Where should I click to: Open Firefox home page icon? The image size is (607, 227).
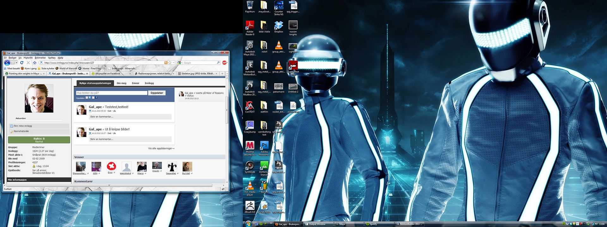click(35, 63)
